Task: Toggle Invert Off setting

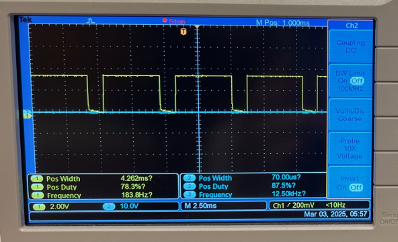Action: click(x=356, y=188)
